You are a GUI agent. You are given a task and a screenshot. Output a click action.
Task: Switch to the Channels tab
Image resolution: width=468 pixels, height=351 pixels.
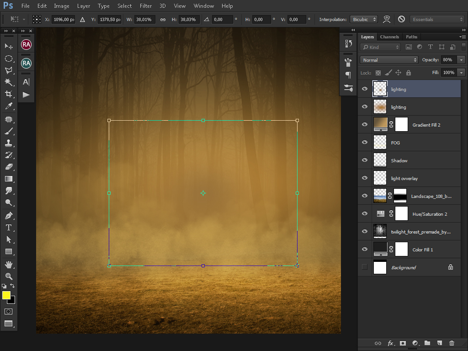pyautogui.click(x=389, y=37)
